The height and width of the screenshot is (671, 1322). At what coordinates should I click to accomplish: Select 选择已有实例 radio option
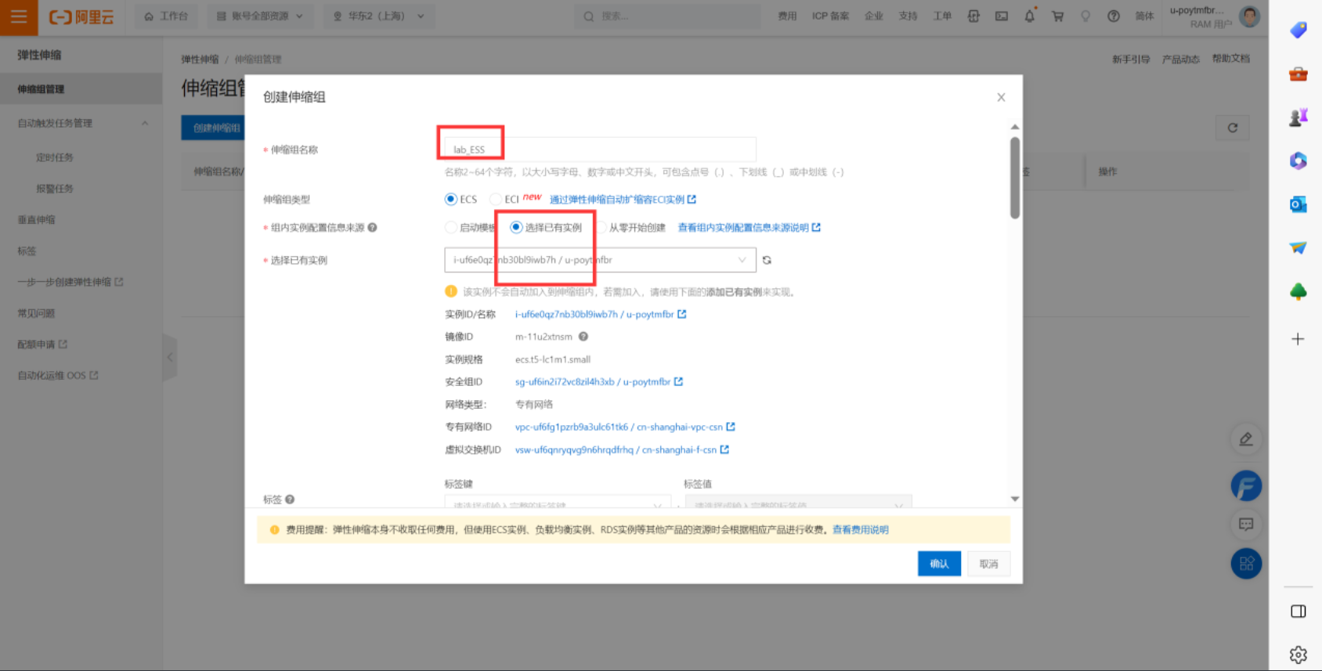coord(516,228)
